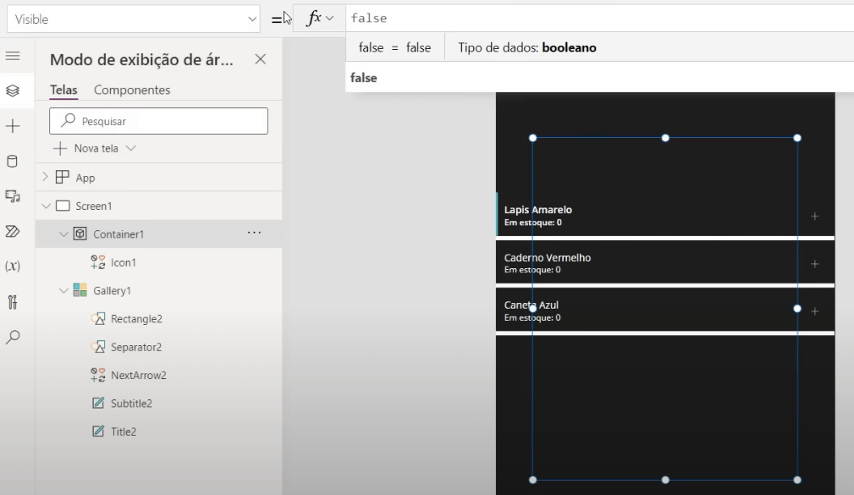The width and height of the screenshot is (854, 495).
Task: Open the fx formula dropdown
Action: click(x=318, y=17)
